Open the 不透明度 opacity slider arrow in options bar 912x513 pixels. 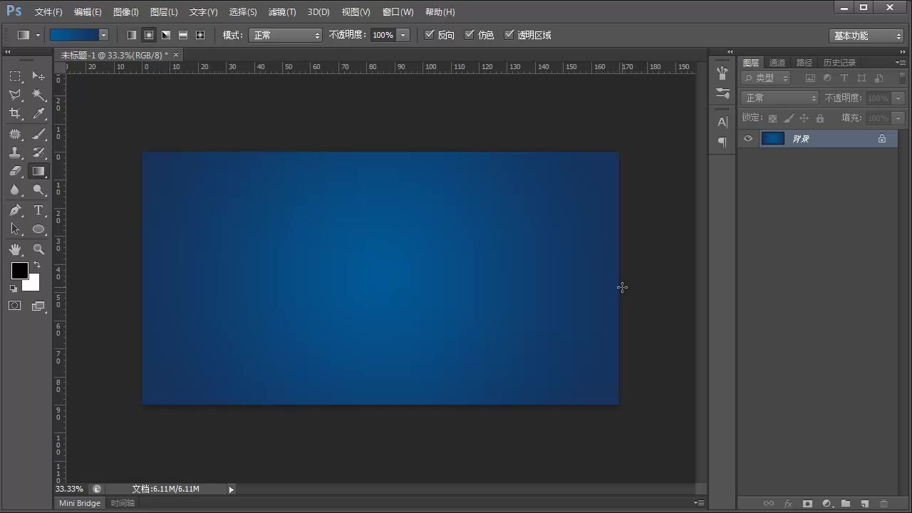(403, 35)
